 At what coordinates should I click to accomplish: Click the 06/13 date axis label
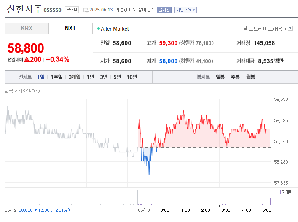[x=144, y=210]
